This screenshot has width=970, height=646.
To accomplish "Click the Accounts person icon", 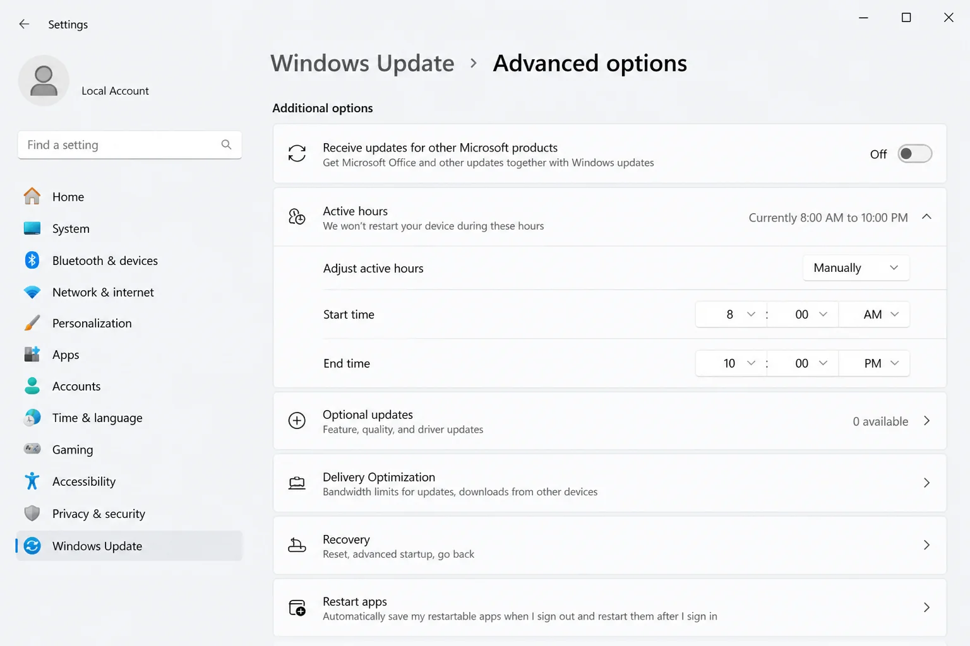I will (x=32, y=385).
